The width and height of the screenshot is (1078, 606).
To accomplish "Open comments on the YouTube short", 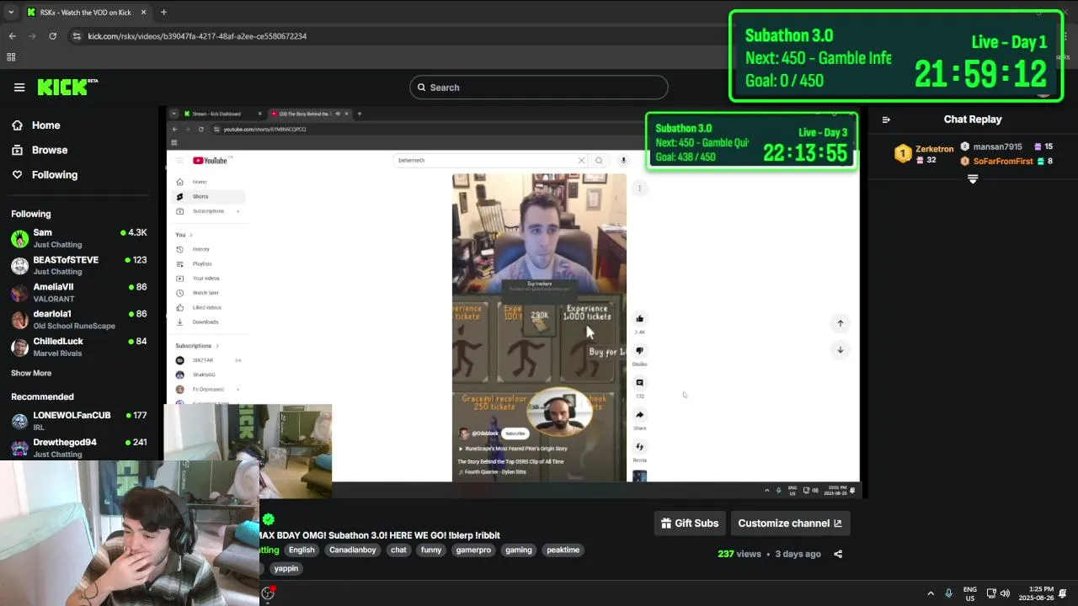I will tap(639, 383).
